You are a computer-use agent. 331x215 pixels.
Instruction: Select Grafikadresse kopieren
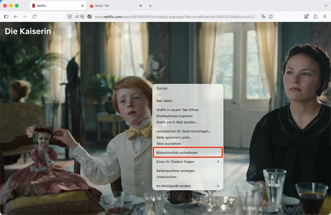point(188,116)
